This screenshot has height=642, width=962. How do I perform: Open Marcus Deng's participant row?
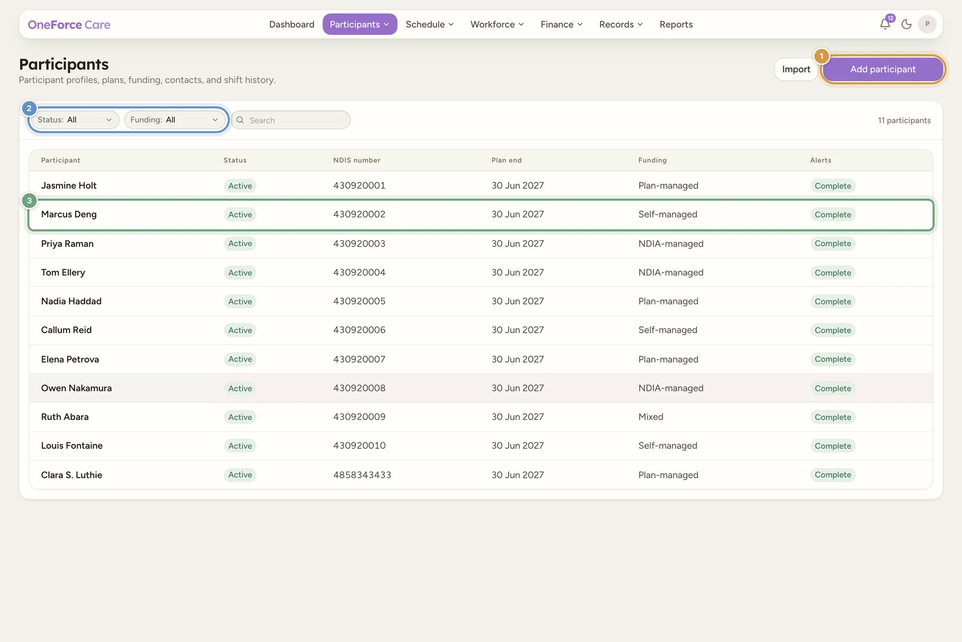[481, 214]
